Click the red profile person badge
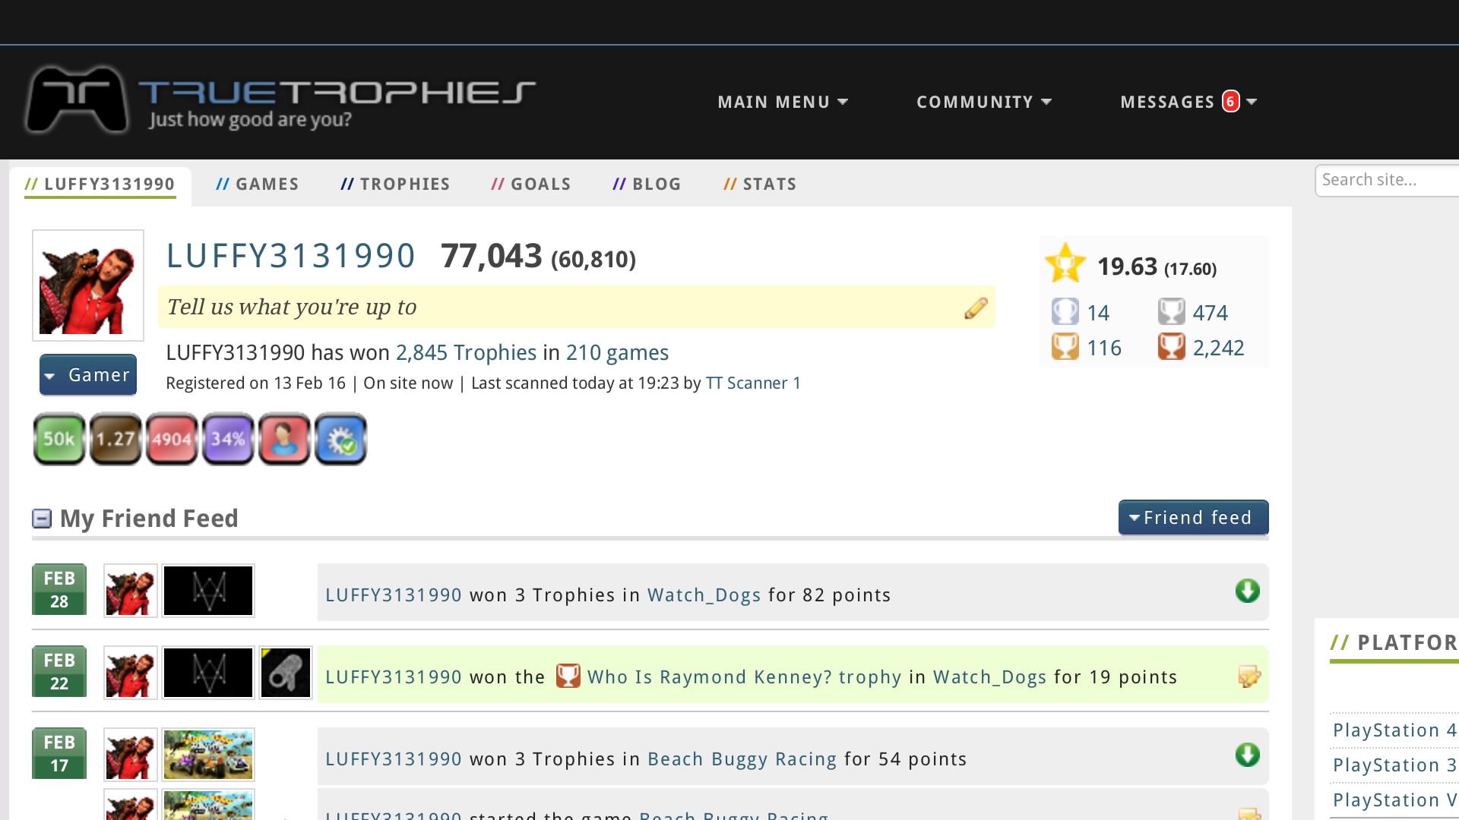Image resolution: width=1459 pixels, height=820 pixels. [x=284, y=439]
